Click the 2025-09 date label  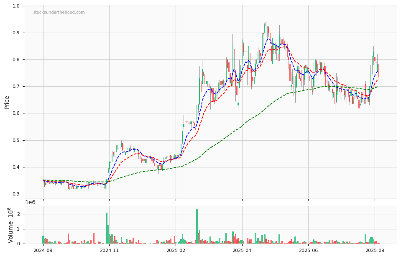375,250
